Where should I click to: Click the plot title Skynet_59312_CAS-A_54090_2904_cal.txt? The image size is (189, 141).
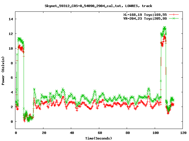pyautogui.click(x=83, y=6)
